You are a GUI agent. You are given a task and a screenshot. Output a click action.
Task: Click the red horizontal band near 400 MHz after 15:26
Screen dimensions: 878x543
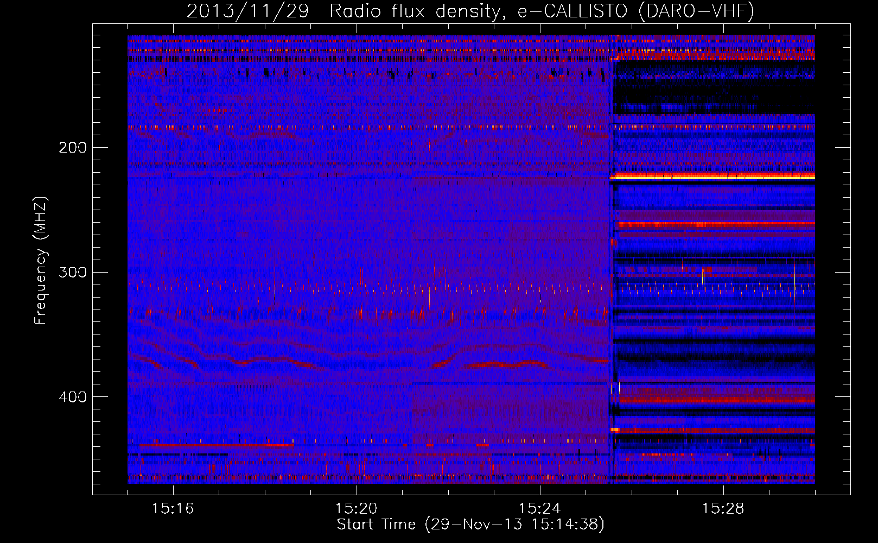pyautogui.click(x=716, y=400)
